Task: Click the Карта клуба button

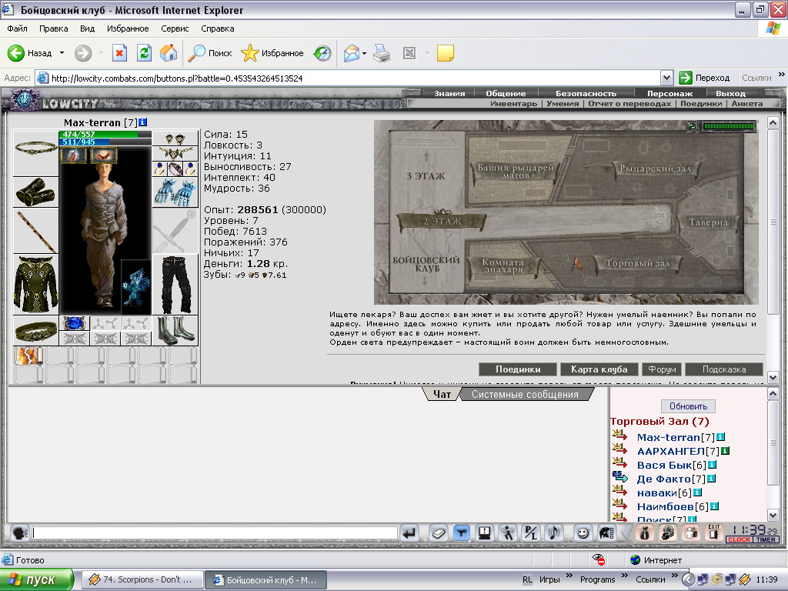Action: click(599, 369)
